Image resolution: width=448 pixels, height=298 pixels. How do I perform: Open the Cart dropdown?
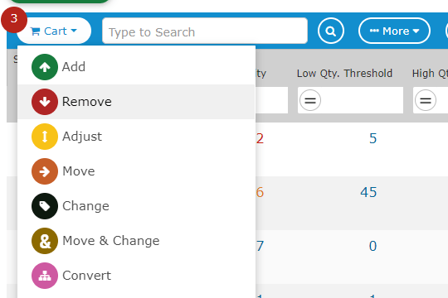pyautogui.click(x=54, y=31)
